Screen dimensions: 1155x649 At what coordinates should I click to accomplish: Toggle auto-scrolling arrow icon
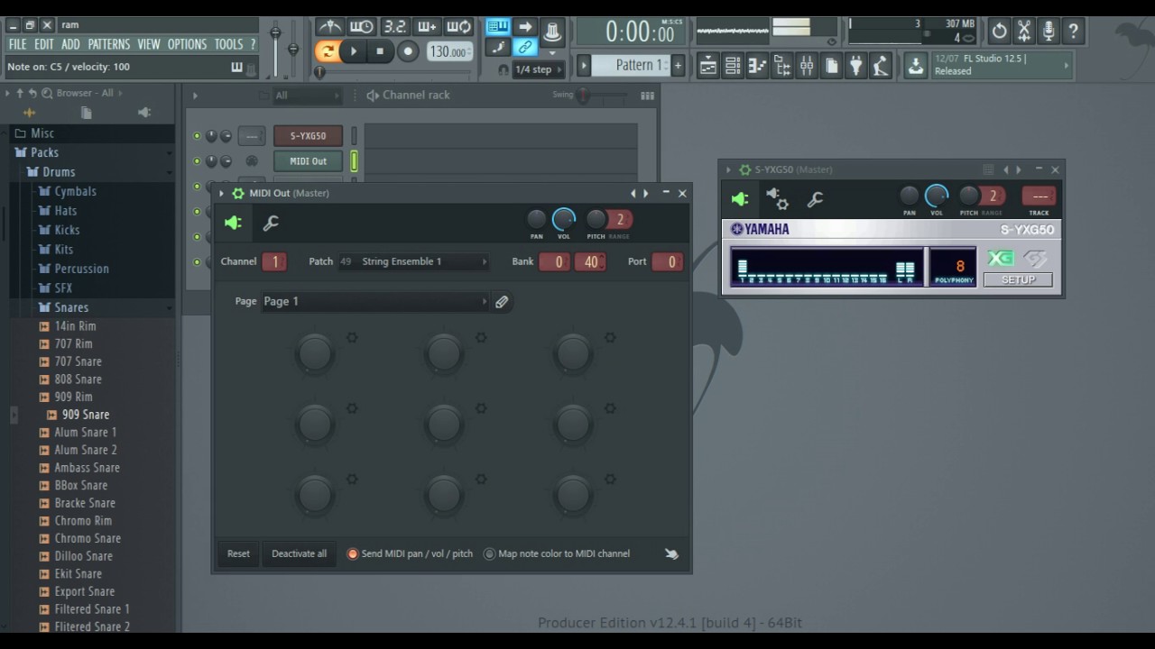coord(525,26)
